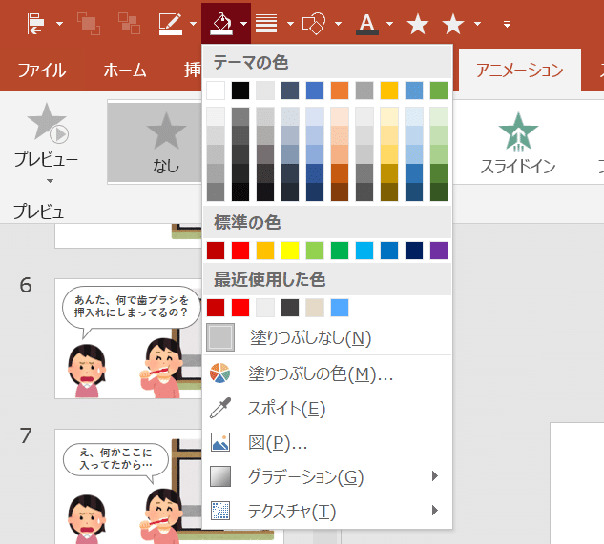Expand the グラデーション submenu arrow
The height and width of the screenshot is (544, 604).
[435, 476]
